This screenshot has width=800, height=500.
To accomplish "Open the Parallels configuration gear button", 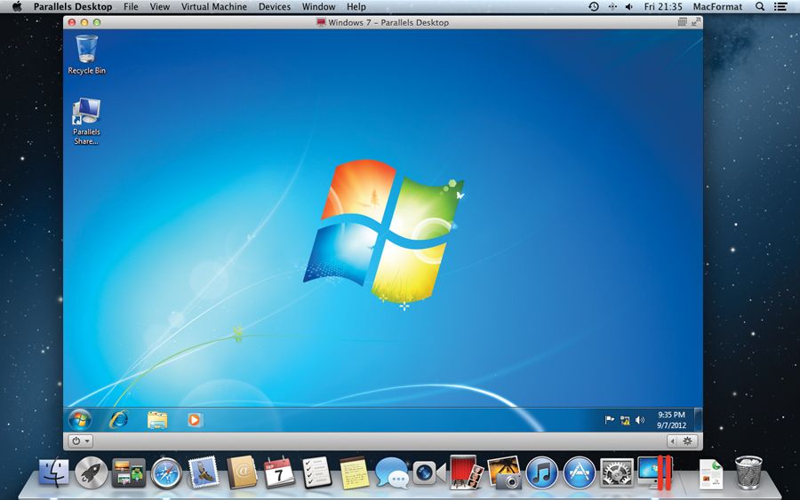I will (688, 440).
